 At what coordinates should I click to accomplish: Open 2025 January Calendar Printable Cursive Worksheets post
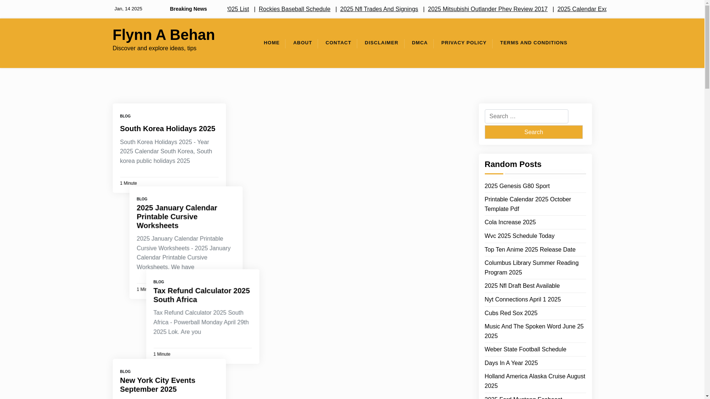click(x=177, y=216)
